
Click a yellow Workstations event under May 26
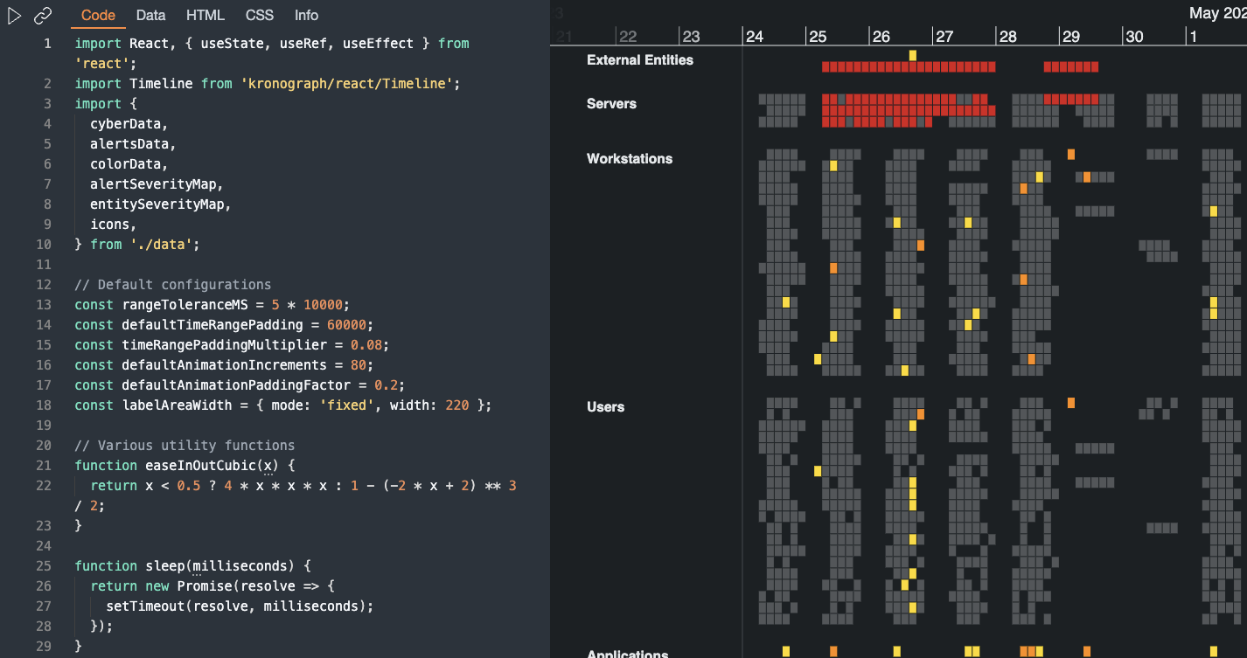tap(897, 222)
